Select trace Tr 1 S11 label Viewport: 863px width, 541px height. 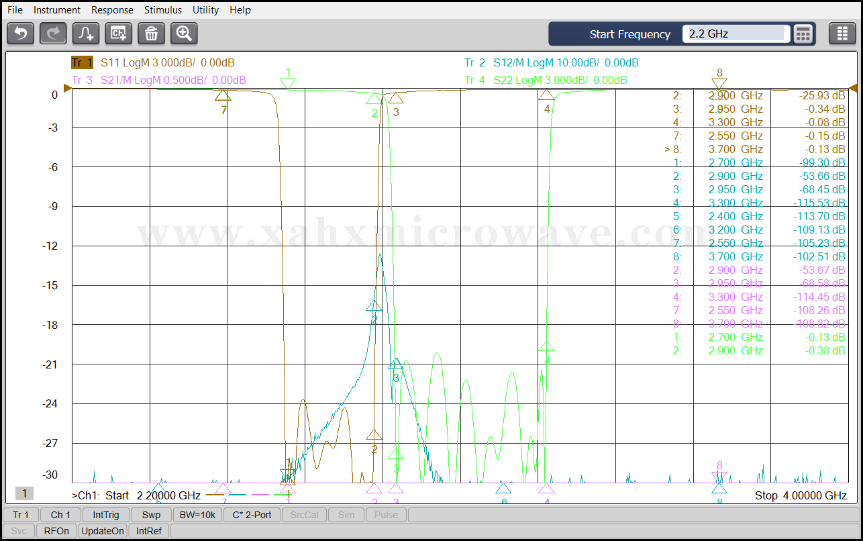click(x=153, y=63)
